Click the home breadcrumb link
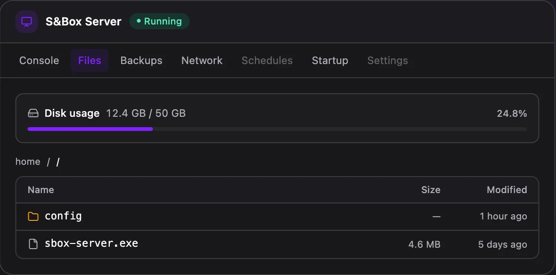 tap(28, 162)
